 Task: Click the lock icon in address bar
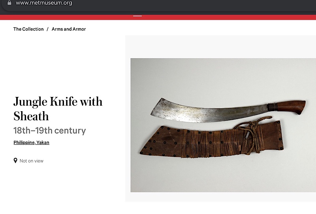pyautogui.click(x=9, y=3)
